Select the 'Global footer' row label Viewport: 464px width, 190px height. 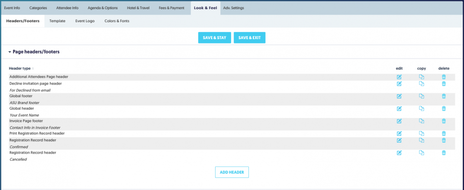coord(21,96)
